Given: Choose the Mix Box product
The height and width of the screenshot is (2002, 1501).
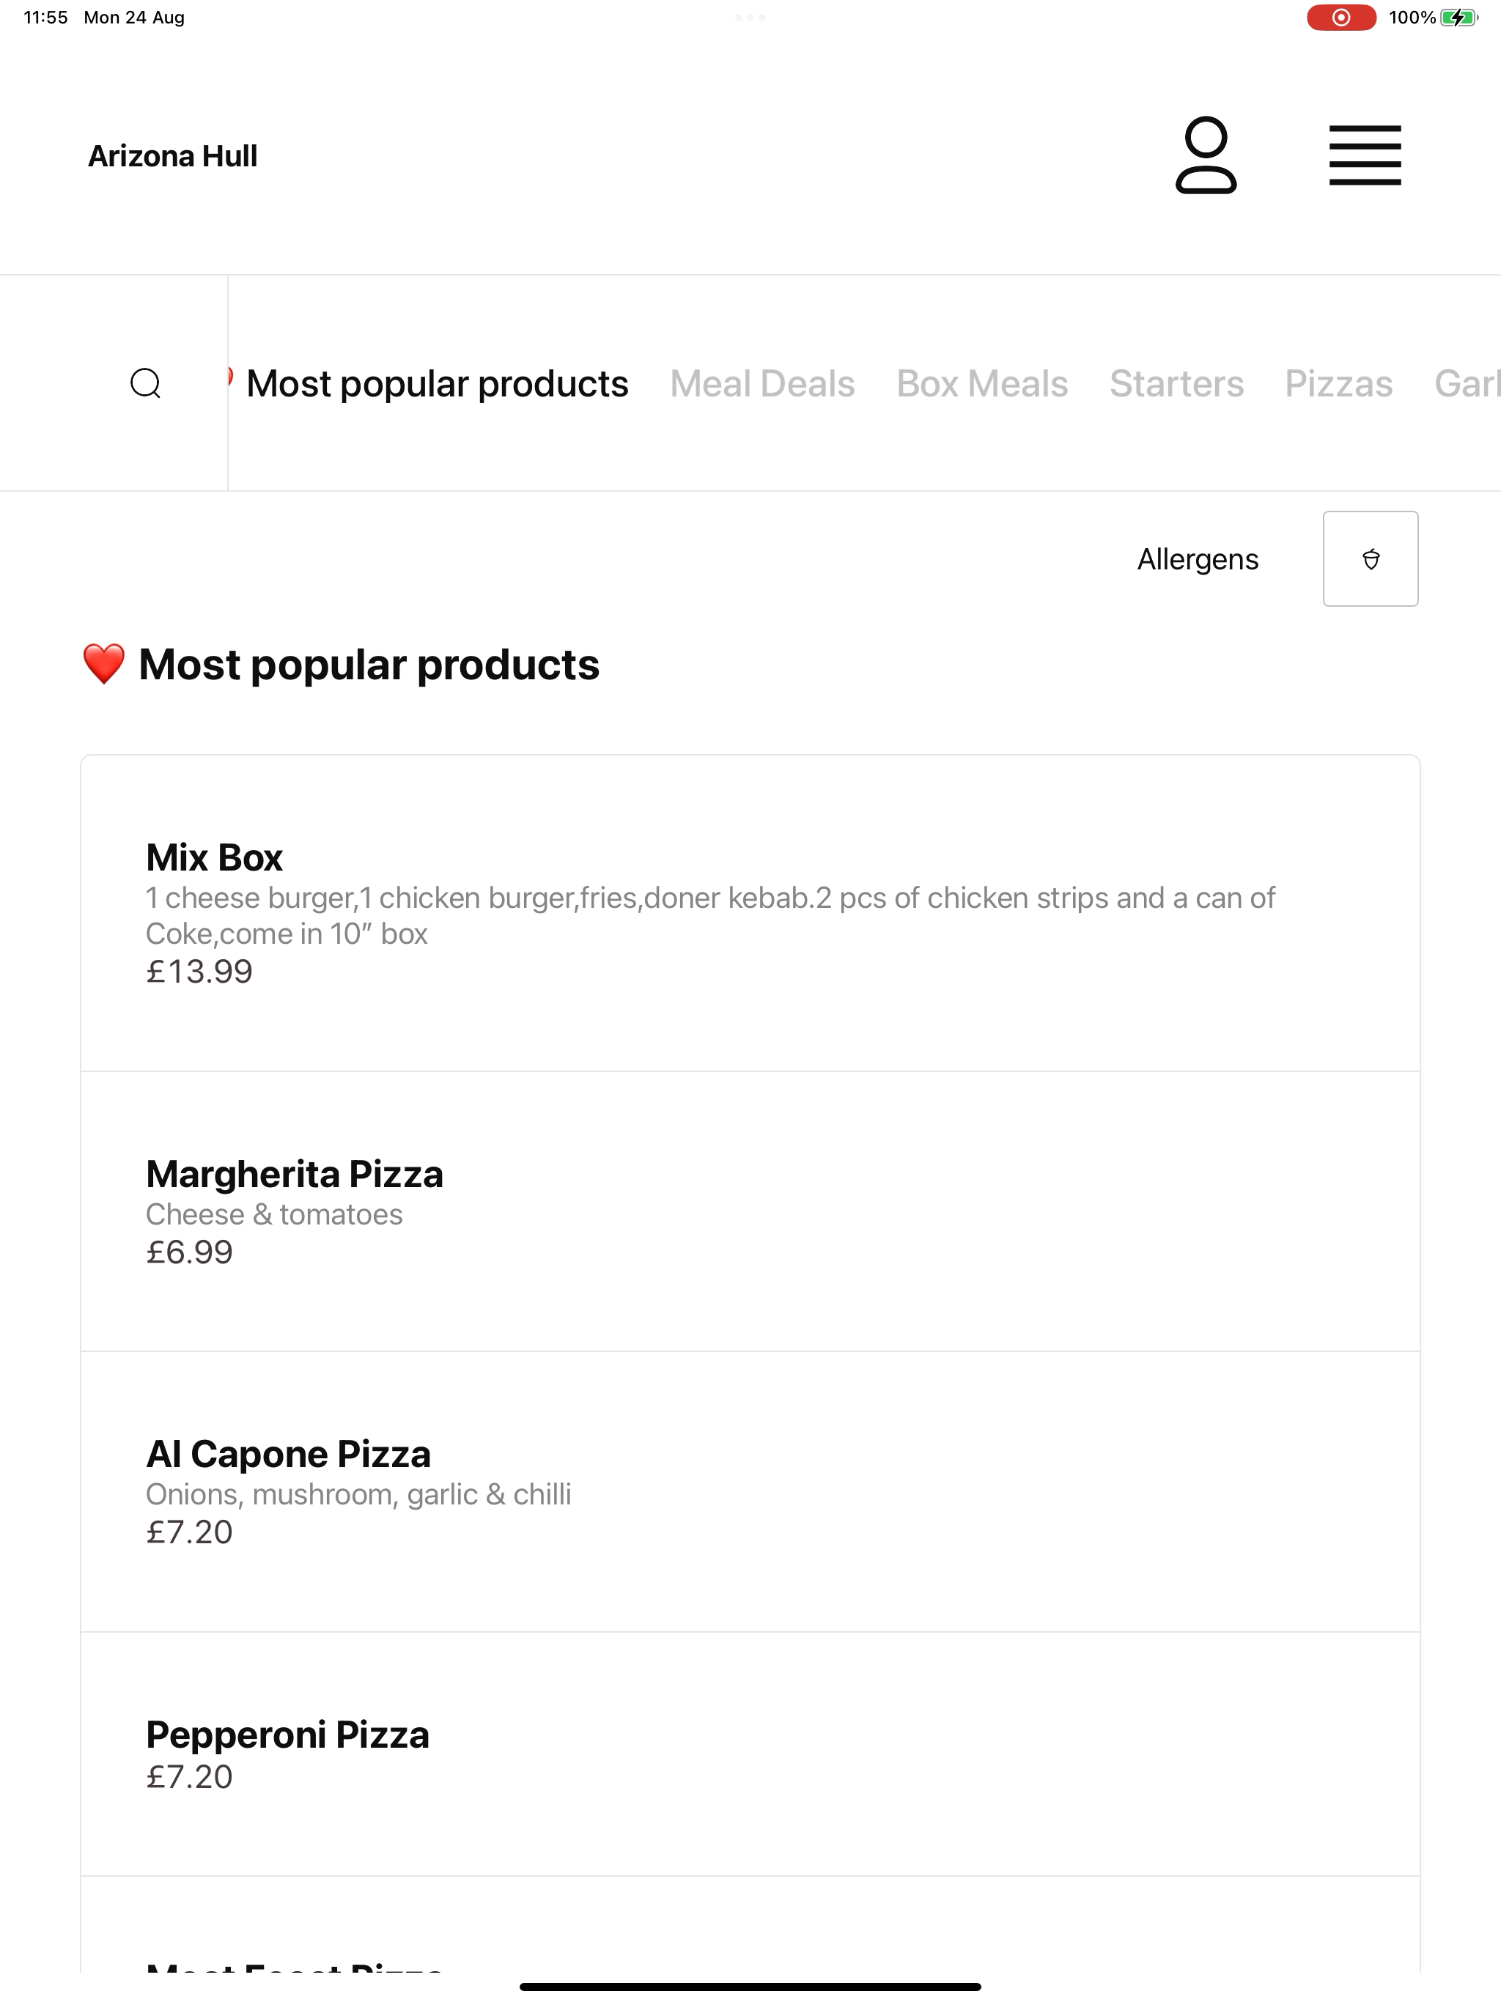Looking at the screenshot, I should coord(750,913).
